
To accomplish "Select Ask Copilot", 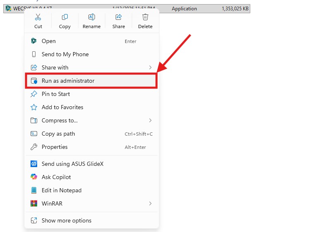I will 91,177.
